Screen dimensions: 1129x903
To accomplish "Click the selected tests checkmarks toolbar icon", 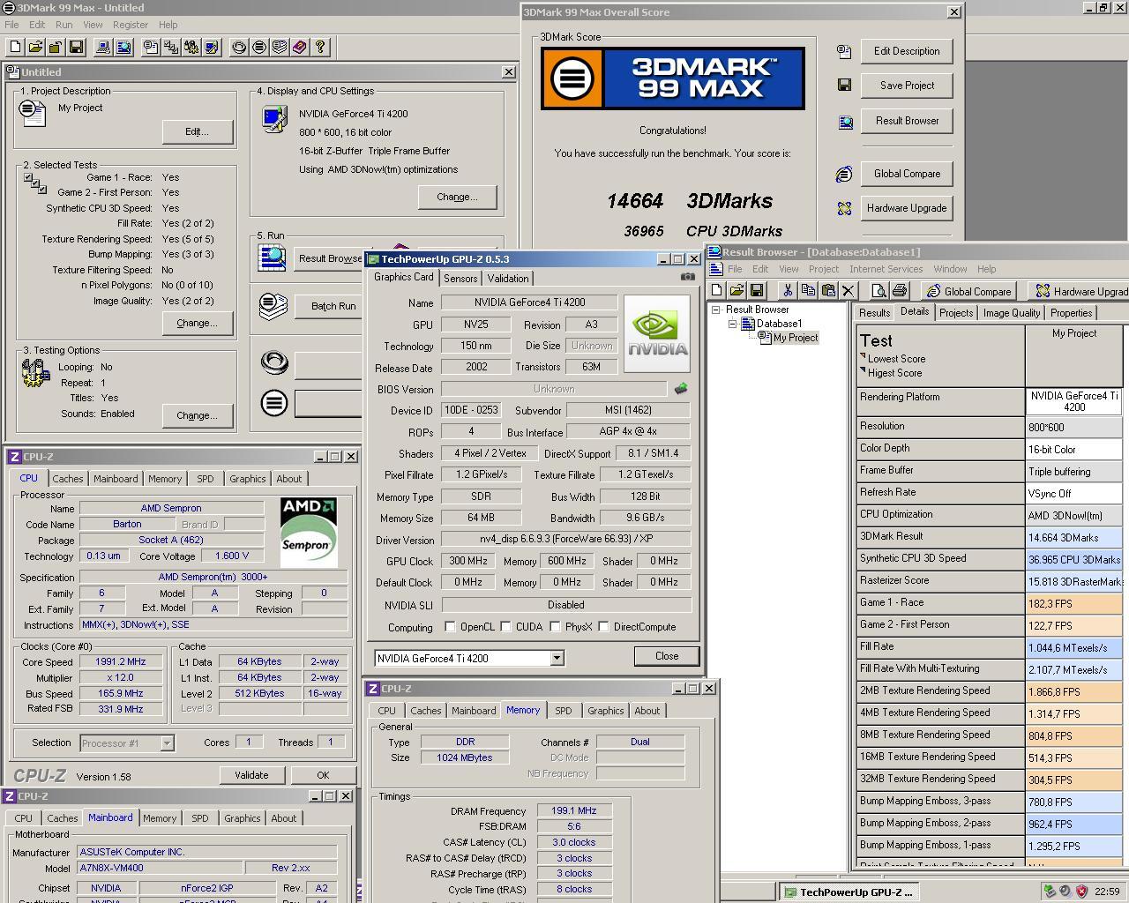I will coord(171,47).
